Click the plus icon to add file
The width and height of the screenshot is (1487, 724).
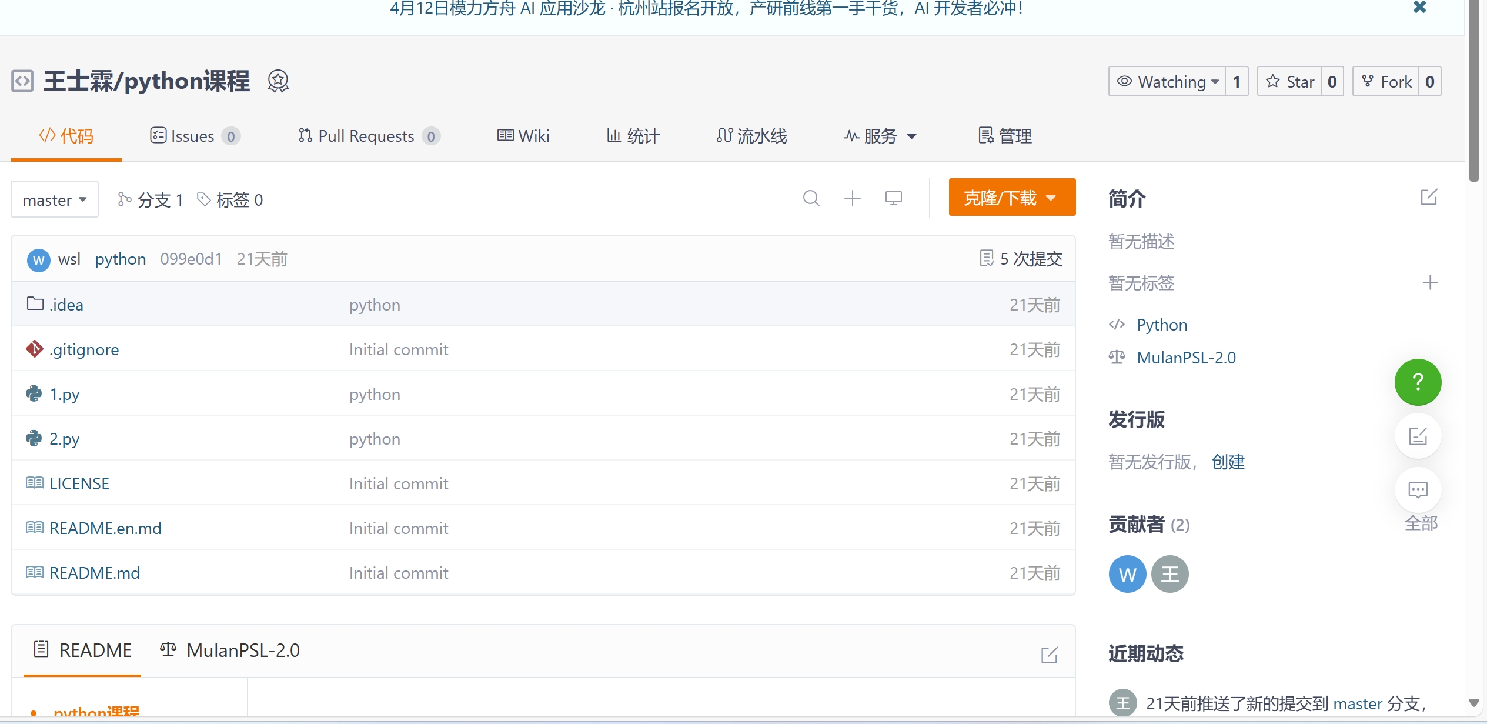point(852,198)
